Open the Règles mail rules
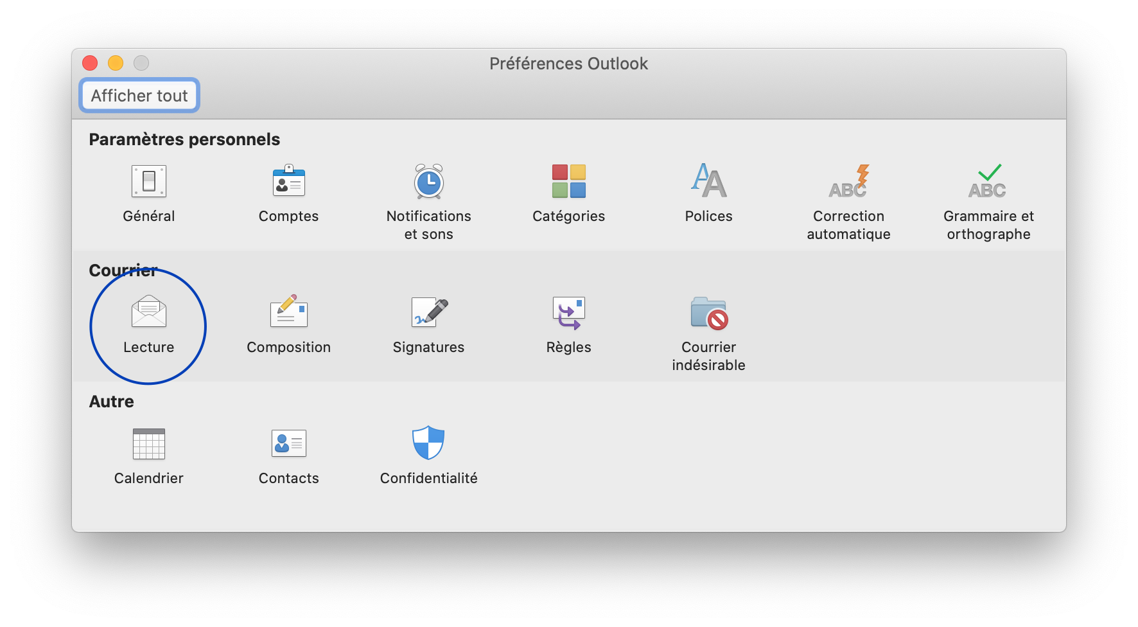 click(x=568, y=313)
